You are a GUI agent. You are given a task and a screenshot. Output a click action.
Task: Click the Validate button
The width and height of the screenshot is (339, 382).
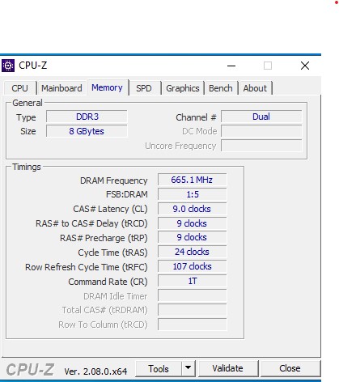(x=227, y=368)
